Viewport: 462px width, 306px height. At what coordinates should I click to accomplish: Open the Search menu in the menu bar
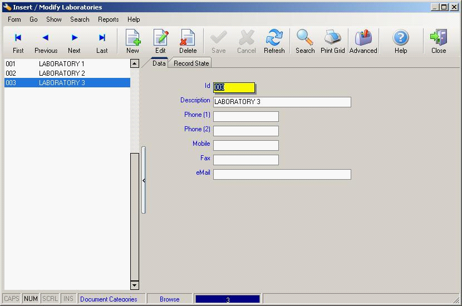pos(80,19)
